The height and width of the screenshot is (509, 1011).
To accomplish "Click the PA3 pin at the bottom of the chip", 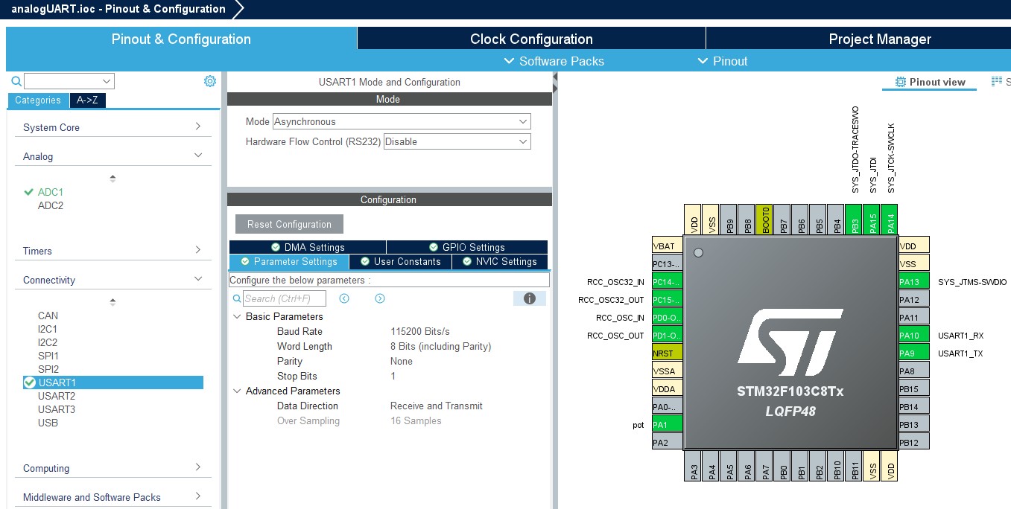I will (x=694, y=465).
